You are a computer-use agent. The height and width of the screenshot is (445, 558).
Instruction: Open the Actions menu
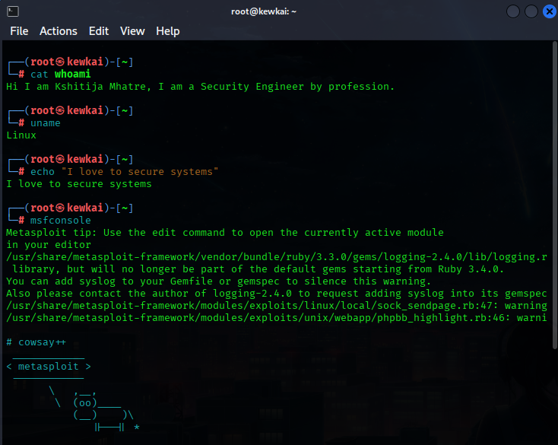click(59, 31)
